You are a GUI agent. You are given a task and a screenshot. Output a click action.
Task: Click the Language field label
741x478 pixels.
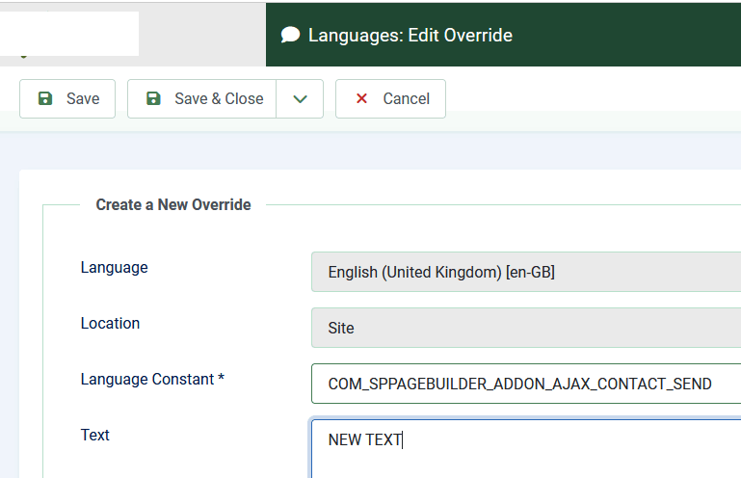click(x=114, y=267)
